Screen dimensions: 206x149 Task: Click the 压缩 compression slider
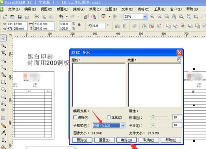160,117
